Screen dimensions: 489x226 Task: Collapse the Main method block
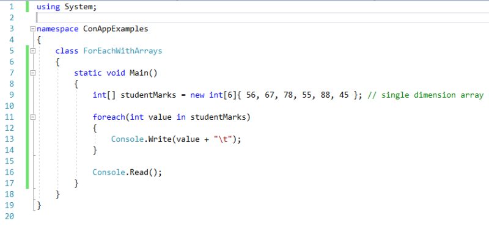[x=33, y=73]
